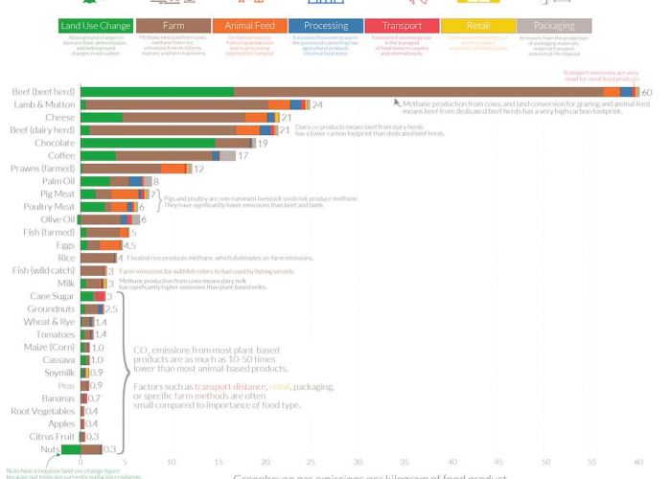Image resolution: width=671 pixels, height=479 pixels.
Task: Click the 'Coffee' row label
Action: click(x=61, y=155)
